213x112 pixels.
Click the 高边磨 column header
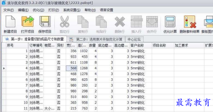click(x=122, y=46)
